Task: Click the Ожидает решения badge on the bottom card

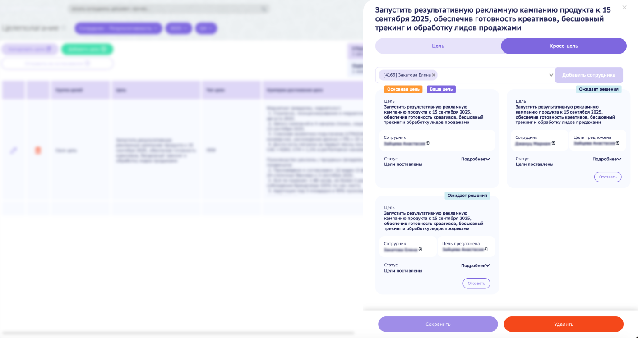Action: [x=467, y=196]
